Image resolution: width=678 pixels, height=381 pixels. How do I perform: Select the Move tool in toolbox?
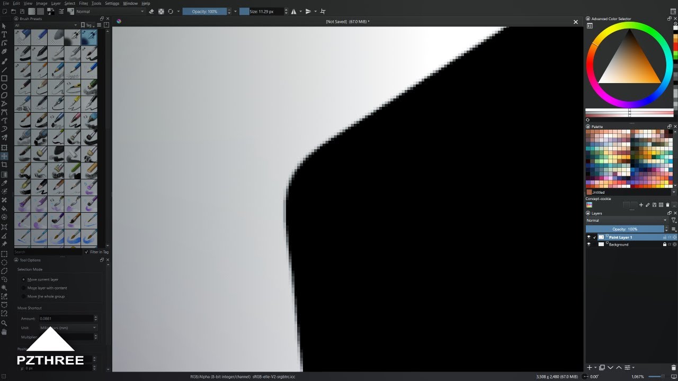[4, 156]
